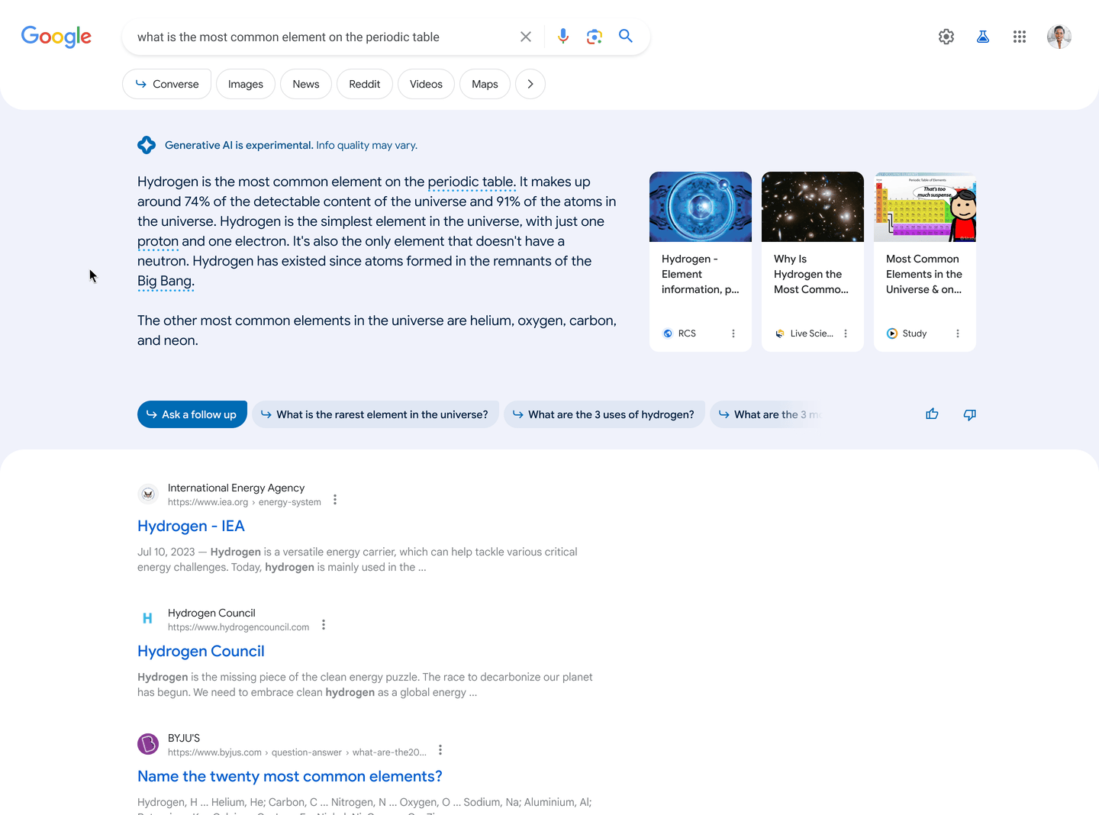This screenshot has height=815, width=1099.
Task: Give a thumbs up to the AI answer
Action: pyautogui.click(x=932, y=414)
